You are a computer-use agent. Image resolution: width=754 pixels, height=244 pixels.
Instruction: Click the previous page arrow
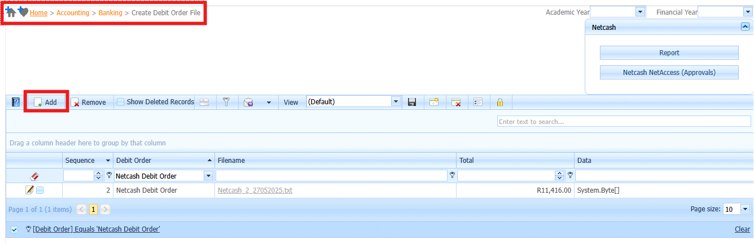[x=82, y=209]
